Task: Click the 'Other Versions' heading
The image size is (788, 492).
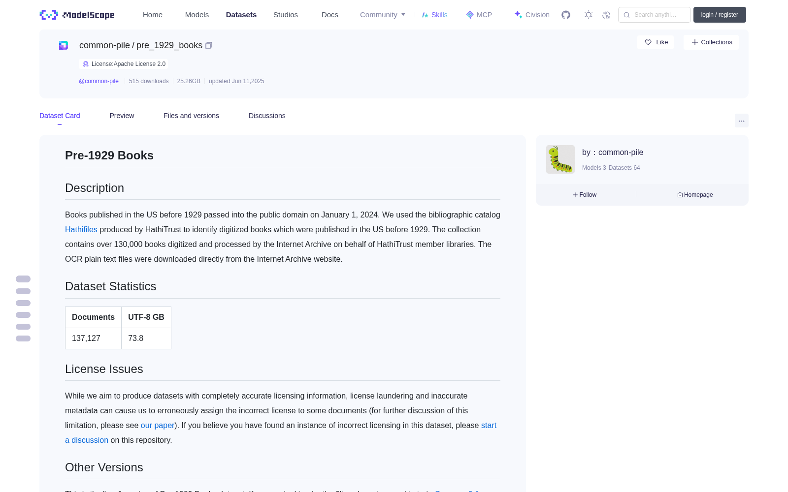Action: 104,467
